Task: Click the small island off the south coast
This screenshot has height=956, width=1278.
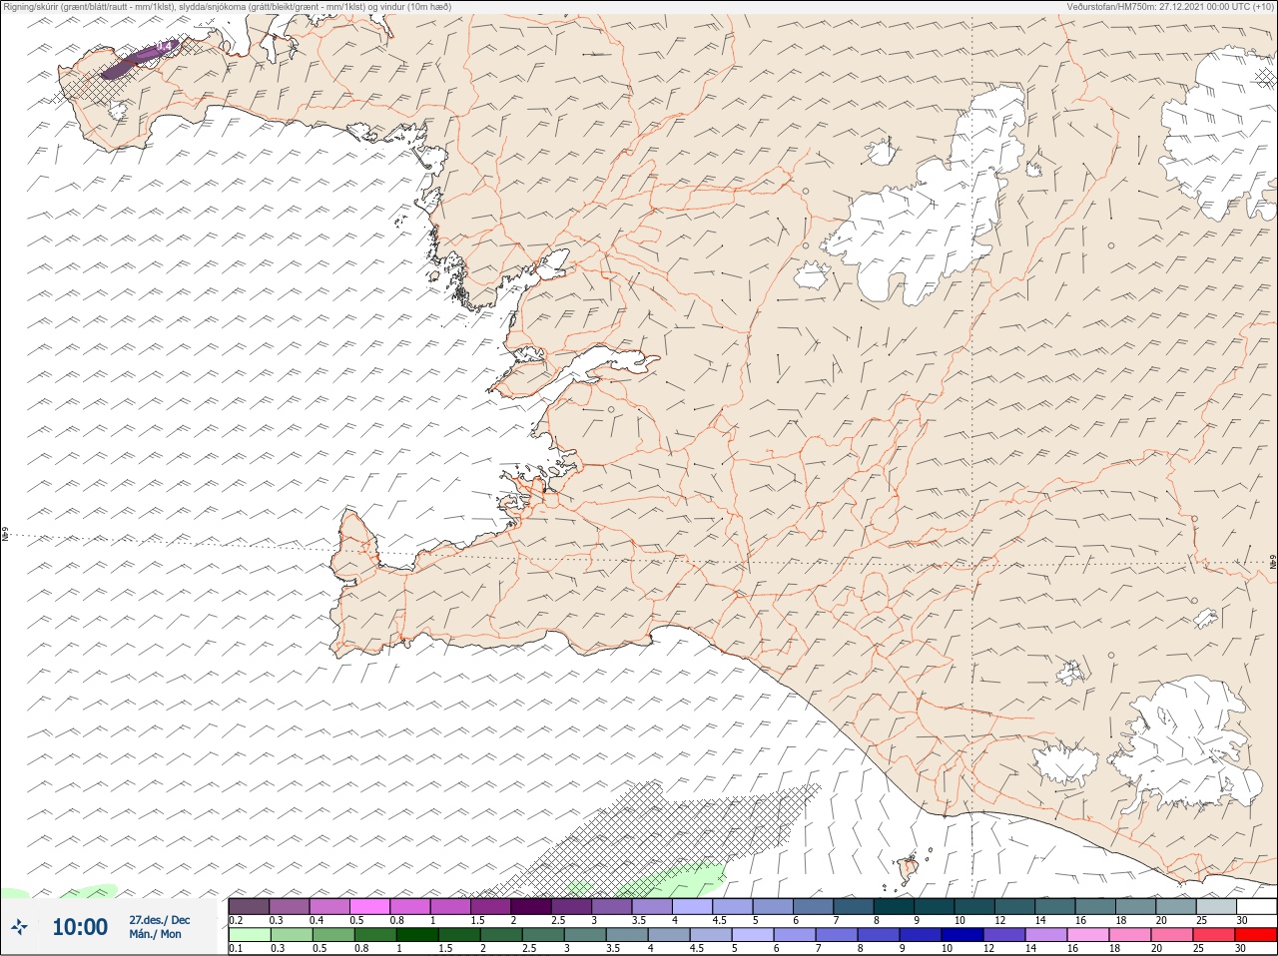Action: pos(908,870)
